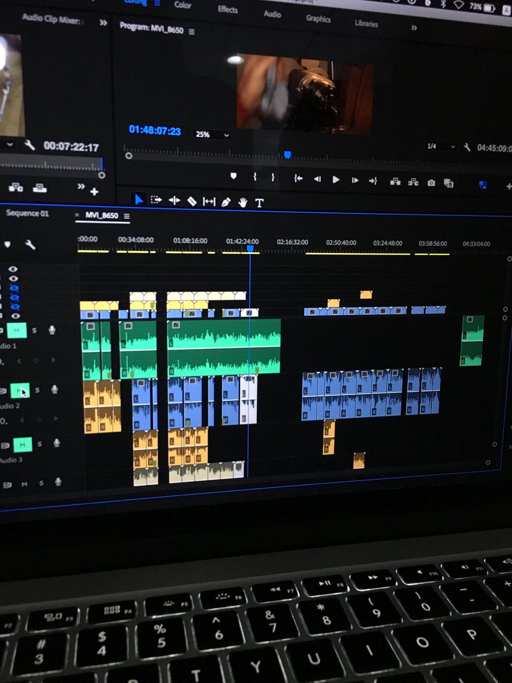Screen dimensions: 512x683
Task: Select the Pen tool
Action: pos(226,202)
